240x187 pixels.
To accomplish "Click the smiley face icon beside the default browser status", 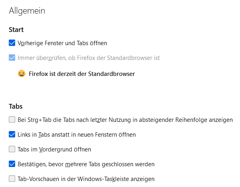I will click(x=22, y=74).
